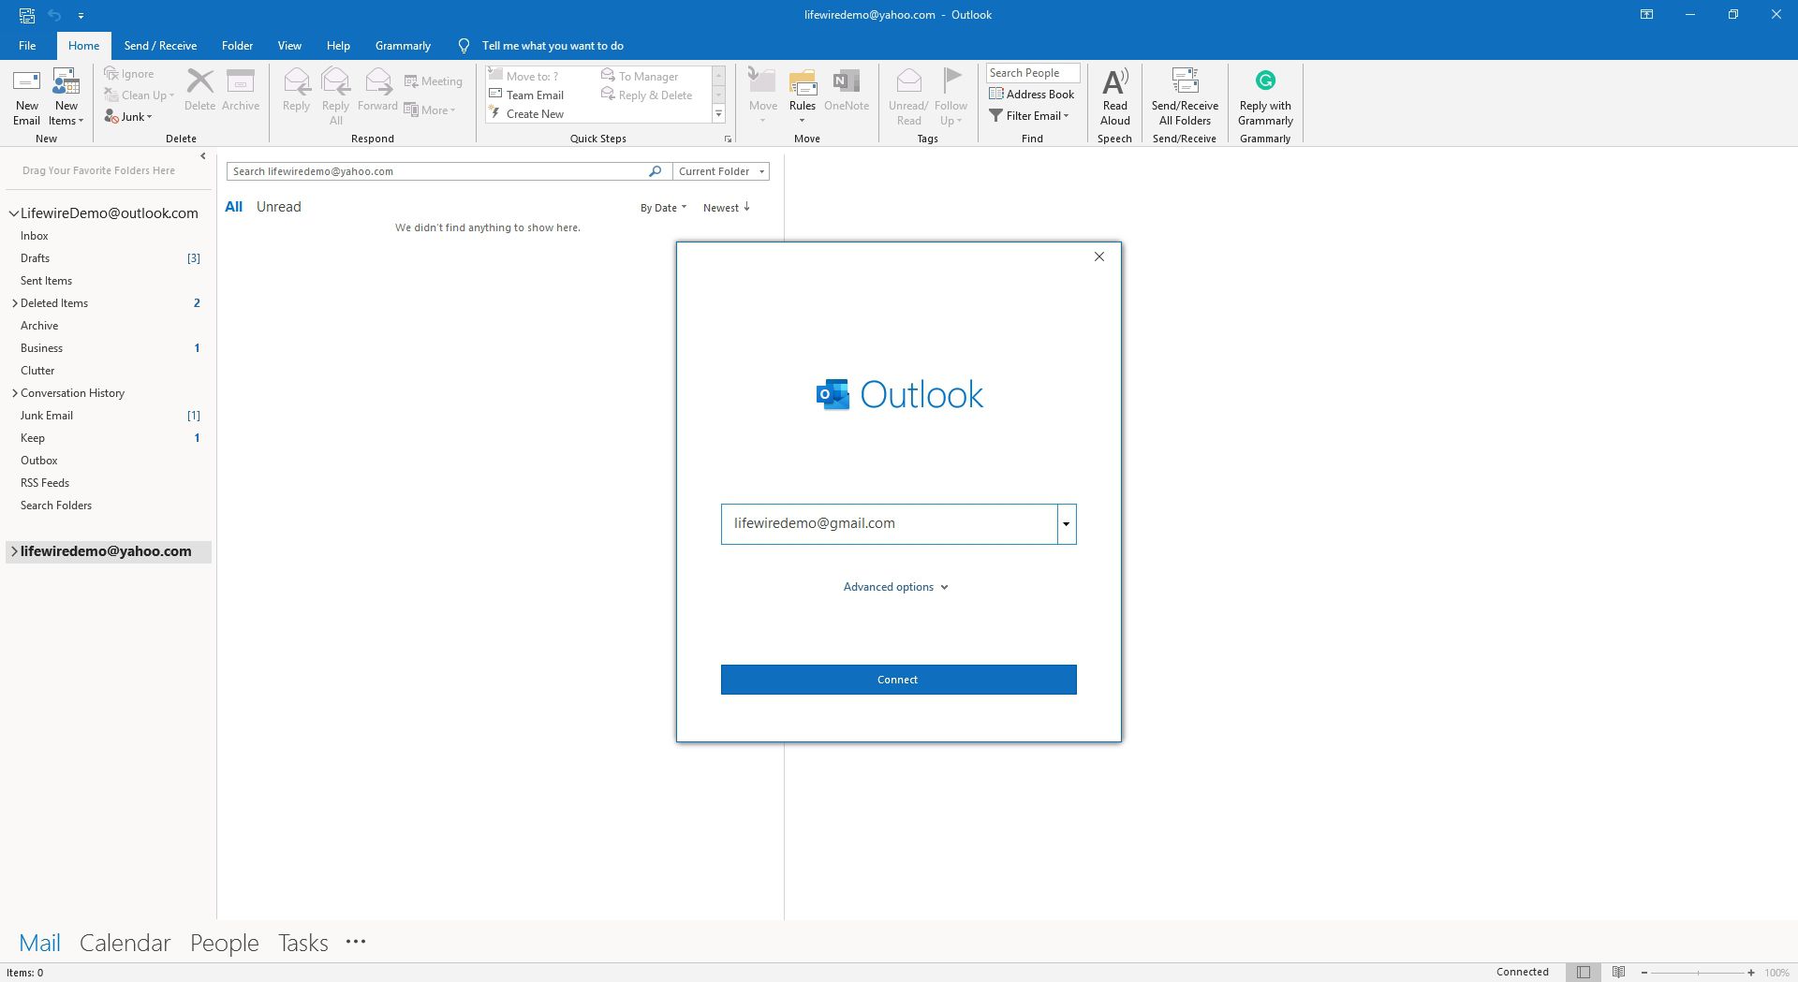The image size is (1798, 982).
Task: Switch to the Folder ribbon tab
Action: click(237, 46)
